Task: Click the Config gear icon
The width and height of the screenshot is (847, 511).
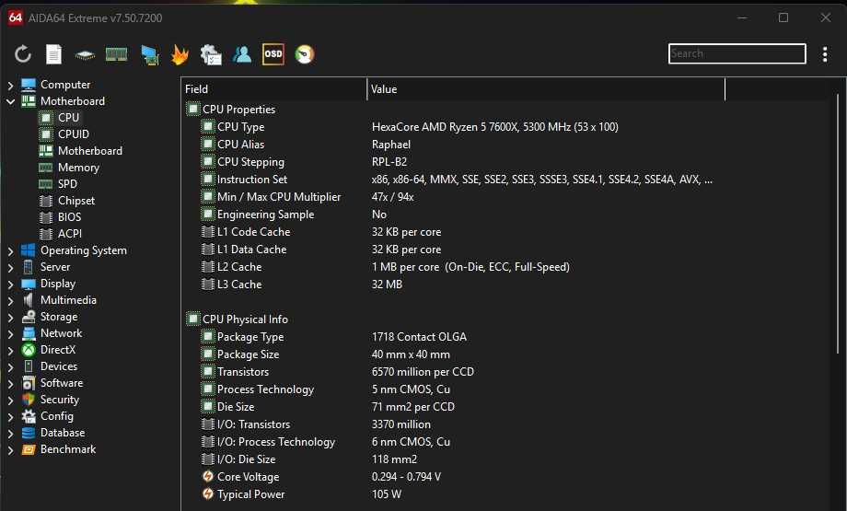Action: [29, 416]
